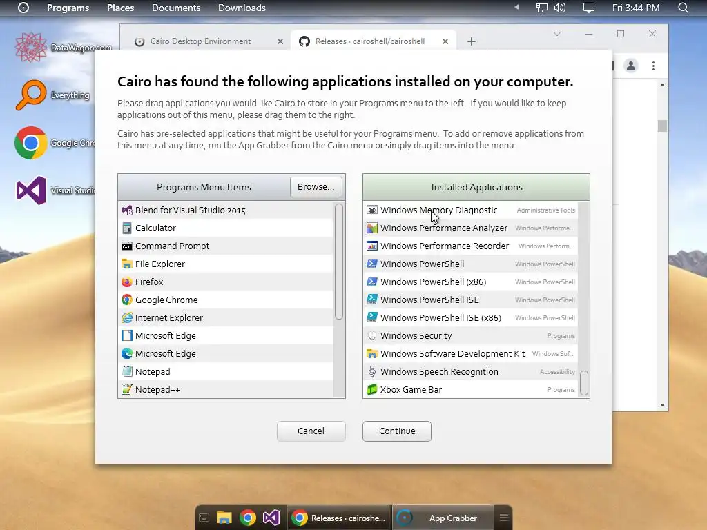This screenshot has height=530, width=707.
Task: Open the Places menu
Action: coord(120,8)
